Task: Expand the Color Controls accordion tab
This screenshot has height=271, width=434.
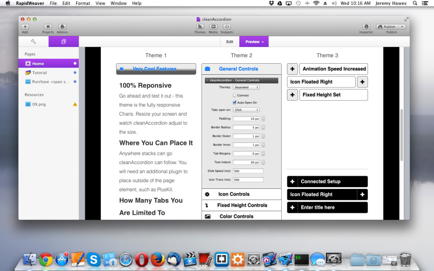Action: 241,216
